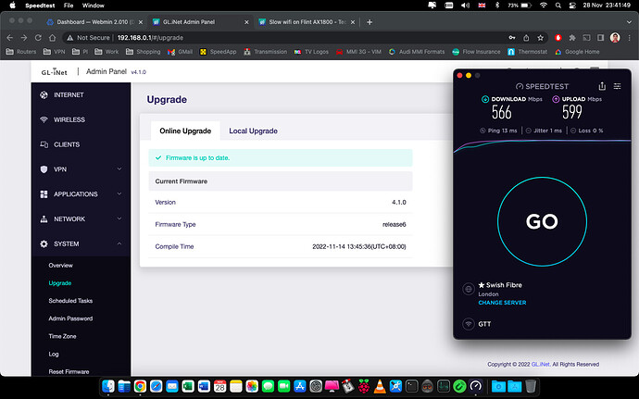Open Admin Password page

70,318
